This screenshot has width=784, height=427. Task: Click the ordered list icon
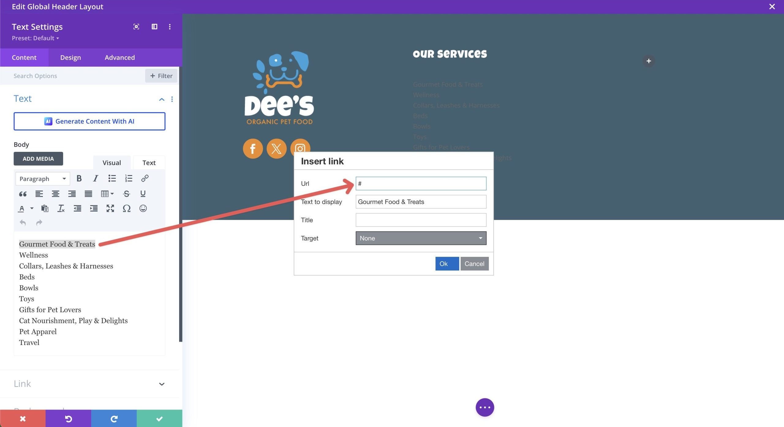129,179
